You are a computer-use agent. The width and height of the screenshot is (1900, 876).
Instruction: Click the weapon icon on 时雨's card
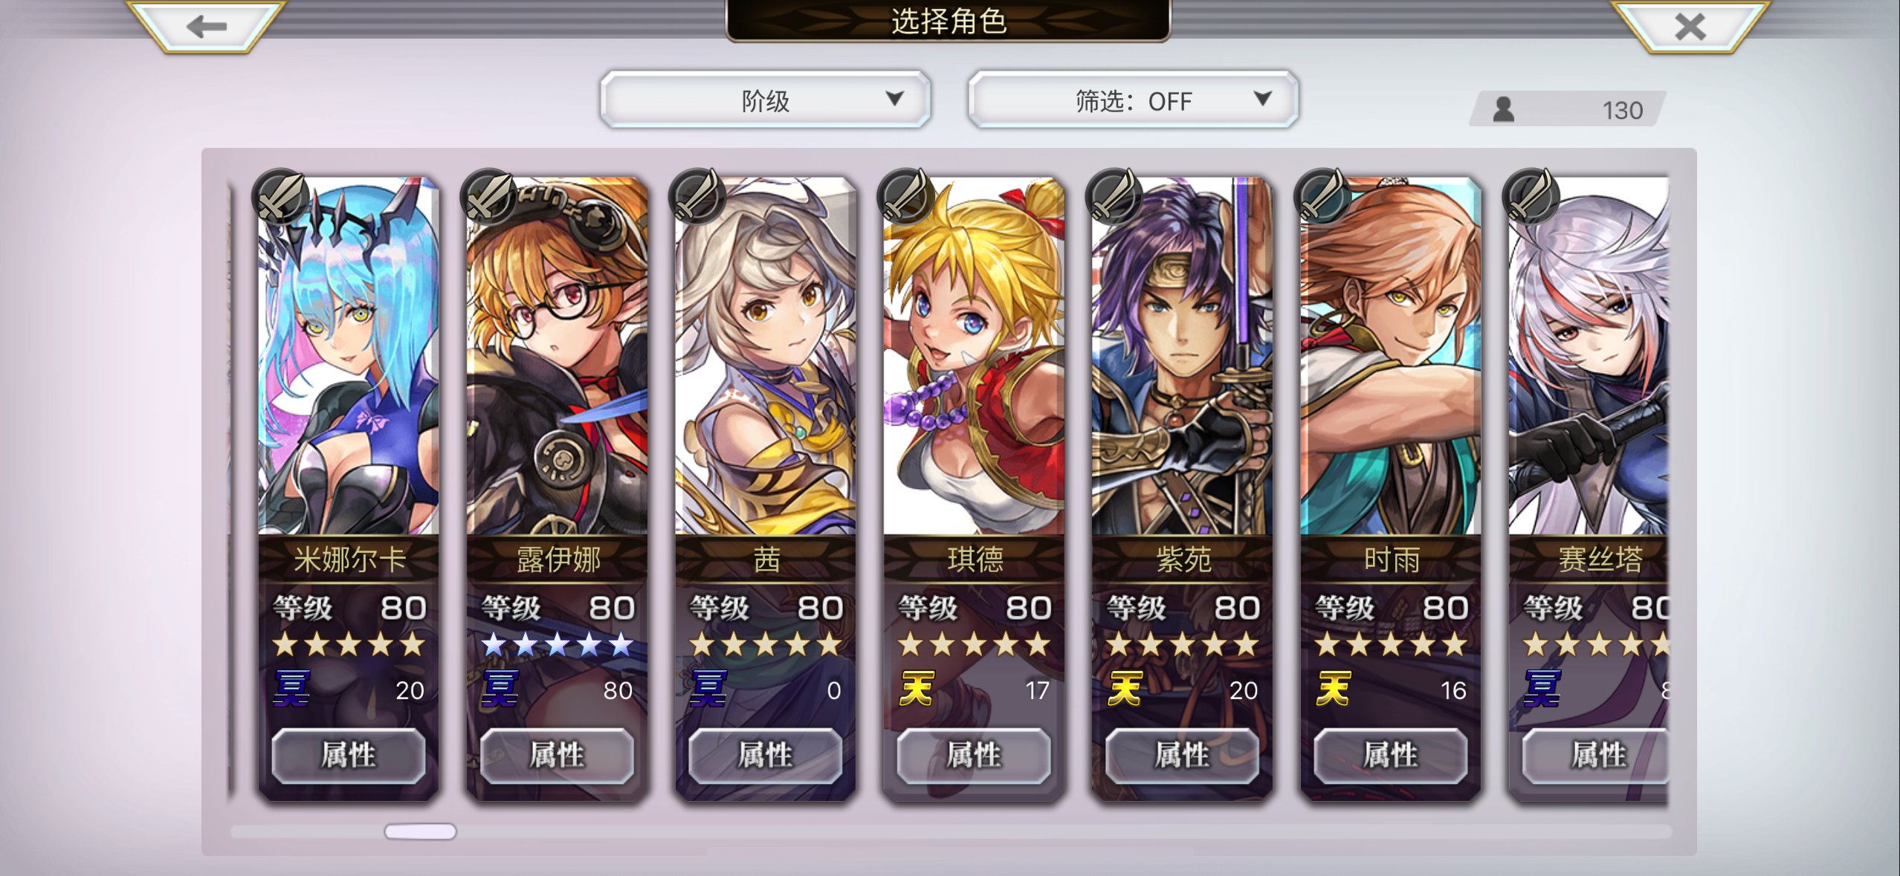(x=1322, y=197)
